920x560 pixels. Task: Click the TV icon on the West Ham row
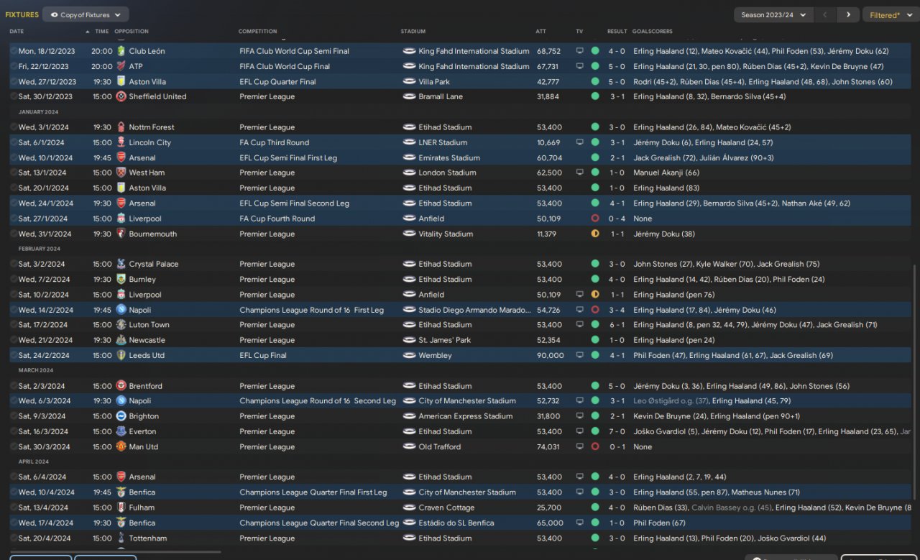click(580, 173)
